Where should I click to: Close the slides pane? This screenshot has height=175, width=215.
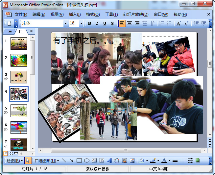32,31
